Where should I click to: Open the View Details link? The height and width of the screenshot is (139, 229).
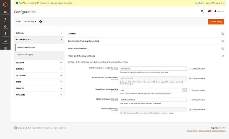pyautogui.click(x=200, y=3)
